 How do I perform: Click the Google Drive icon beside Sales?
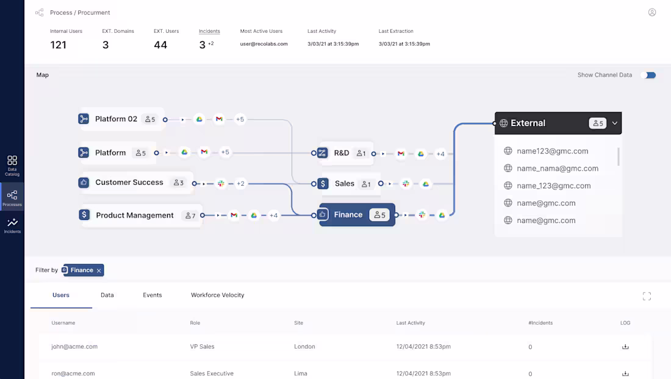tap(426, 183)
